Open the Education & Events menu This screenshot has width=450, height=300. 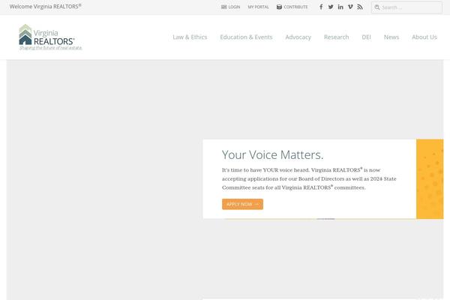coord(246,37)
